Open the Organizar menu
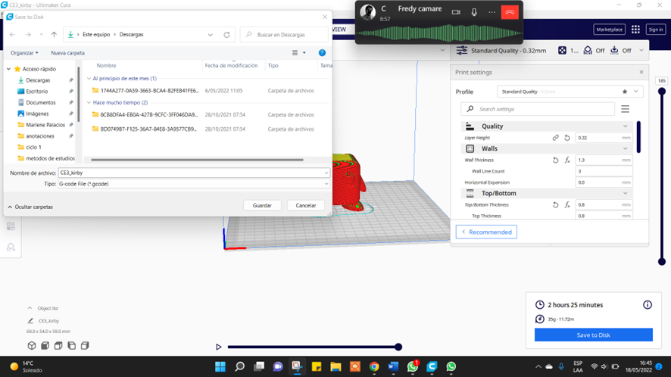Viewport: 671px width, 377px height. tap(24, 53)
